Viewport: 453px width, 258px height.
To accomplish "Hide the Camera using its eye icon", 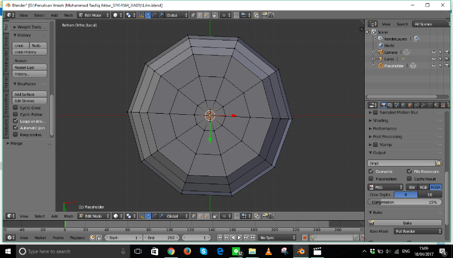I will pos(434,52).
